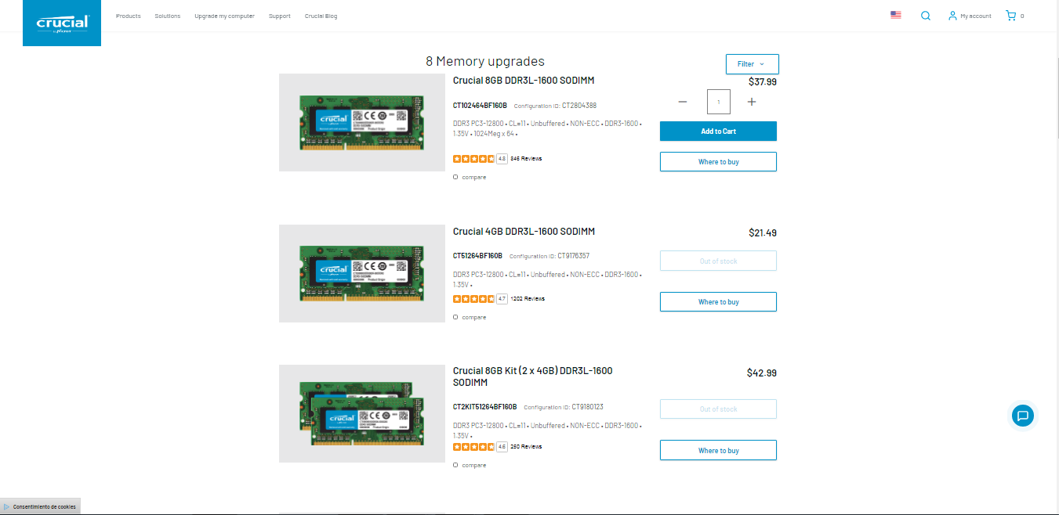Open Consentimiento de cookies tab
This screenshot has height=515, width=1059.
(x=40, y=507)
